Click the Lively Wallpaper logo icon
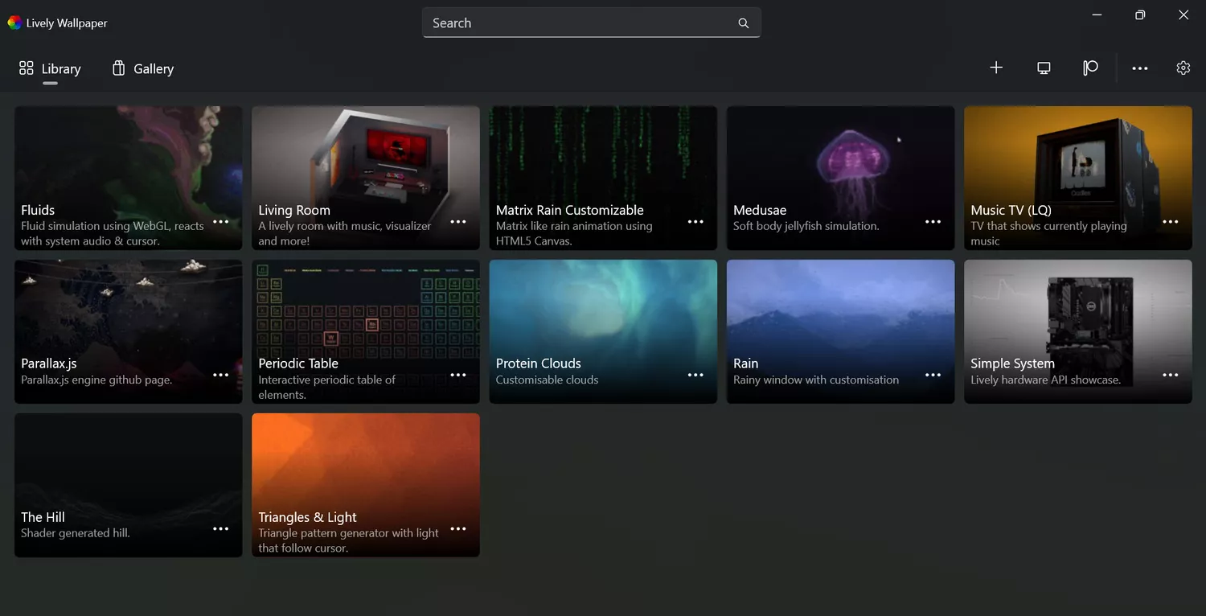Screen dimensions: 1206x616 (x=14, y=23)
